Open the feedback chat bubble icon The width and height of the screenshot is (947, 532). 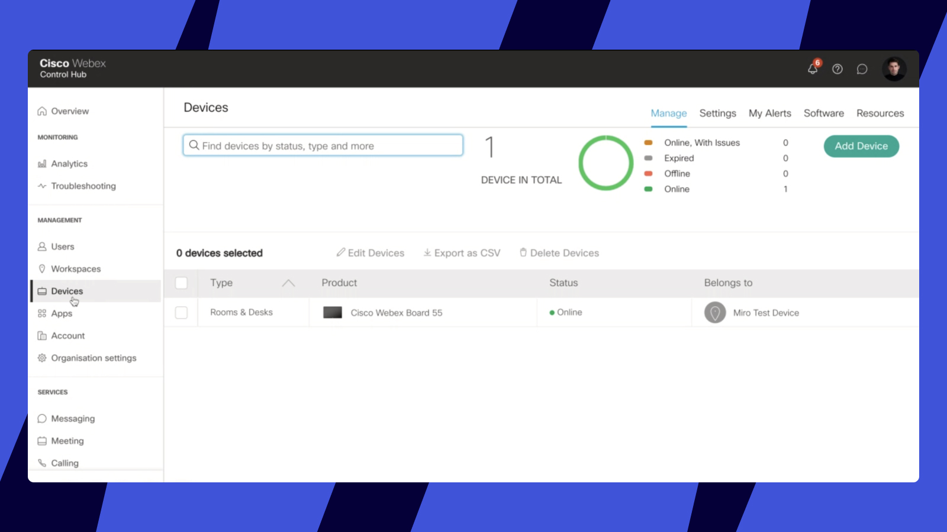[x=862, y=69]
